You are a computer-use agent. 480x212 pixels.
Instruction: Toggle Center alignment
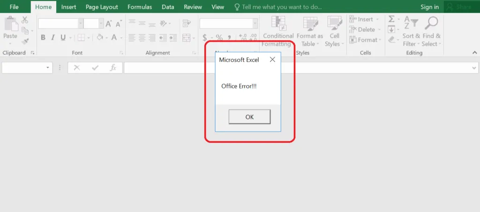click(x=142, y=37)
